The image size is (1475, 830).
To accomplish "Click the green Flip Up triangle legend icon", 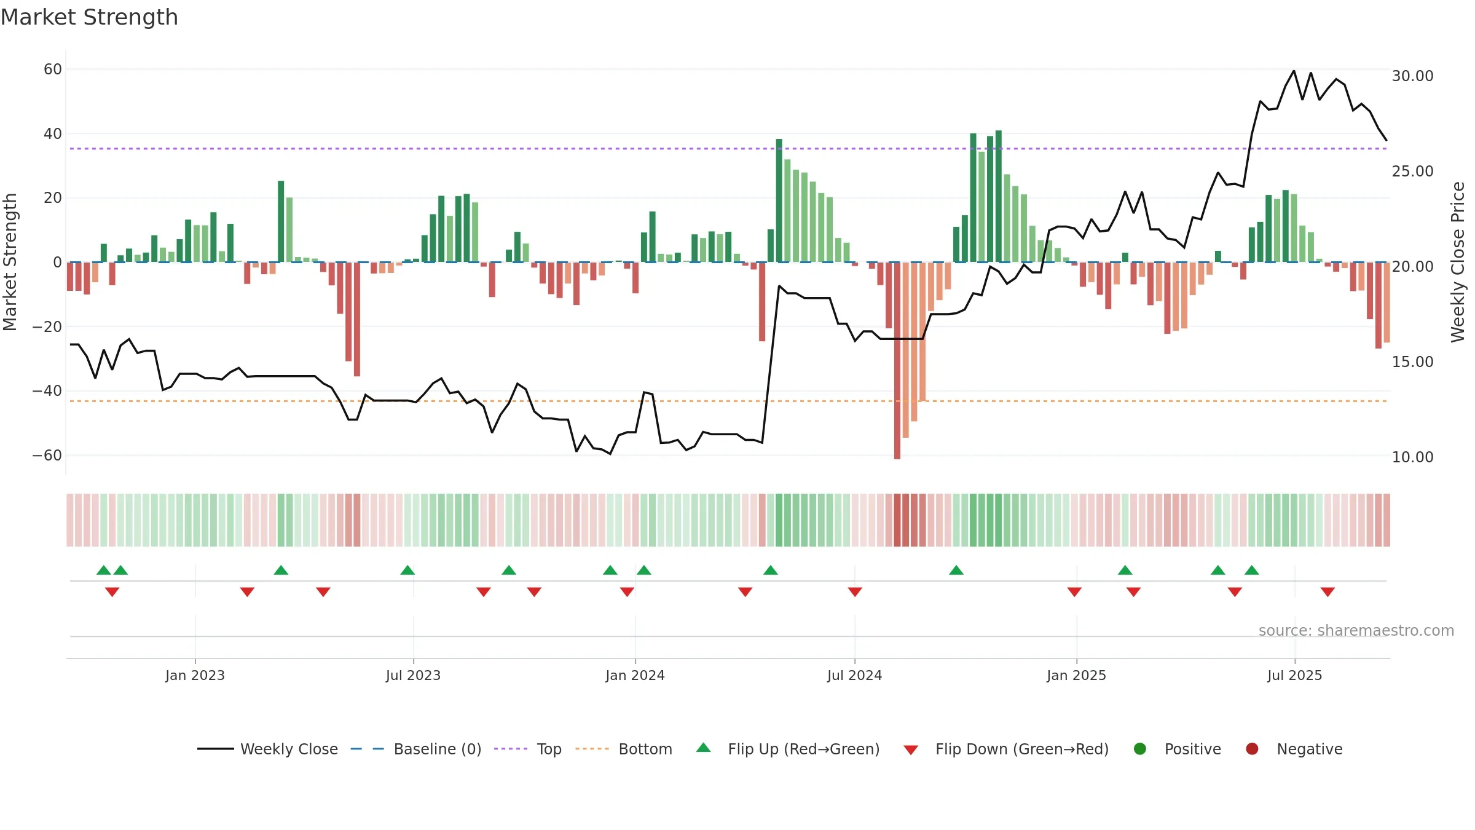I will click(x=704, y=748).
